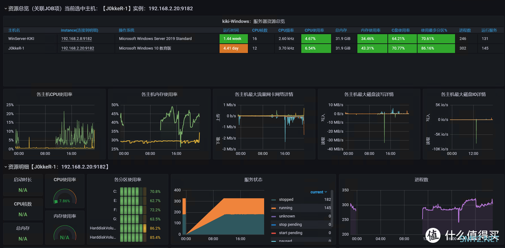The image size is (505, 248).
Task: Toggle the stop pending series in the legend
Action: 290,225
